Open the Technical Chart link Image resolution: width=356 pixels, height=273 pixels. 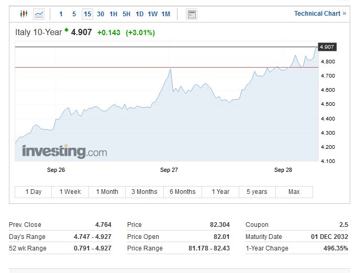pyautogui.click(x=320, y=14)
